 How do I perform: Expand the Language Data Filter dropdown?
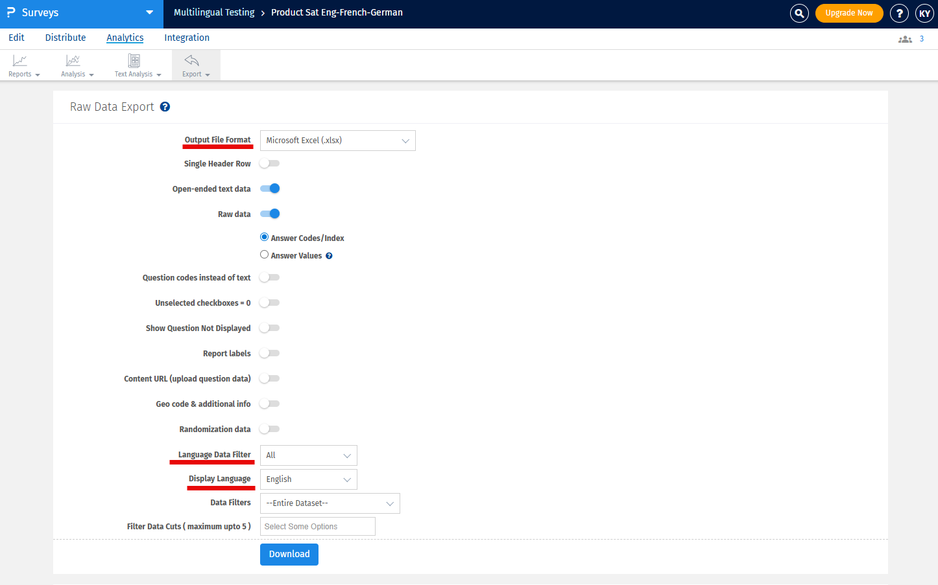coord(308,455)
